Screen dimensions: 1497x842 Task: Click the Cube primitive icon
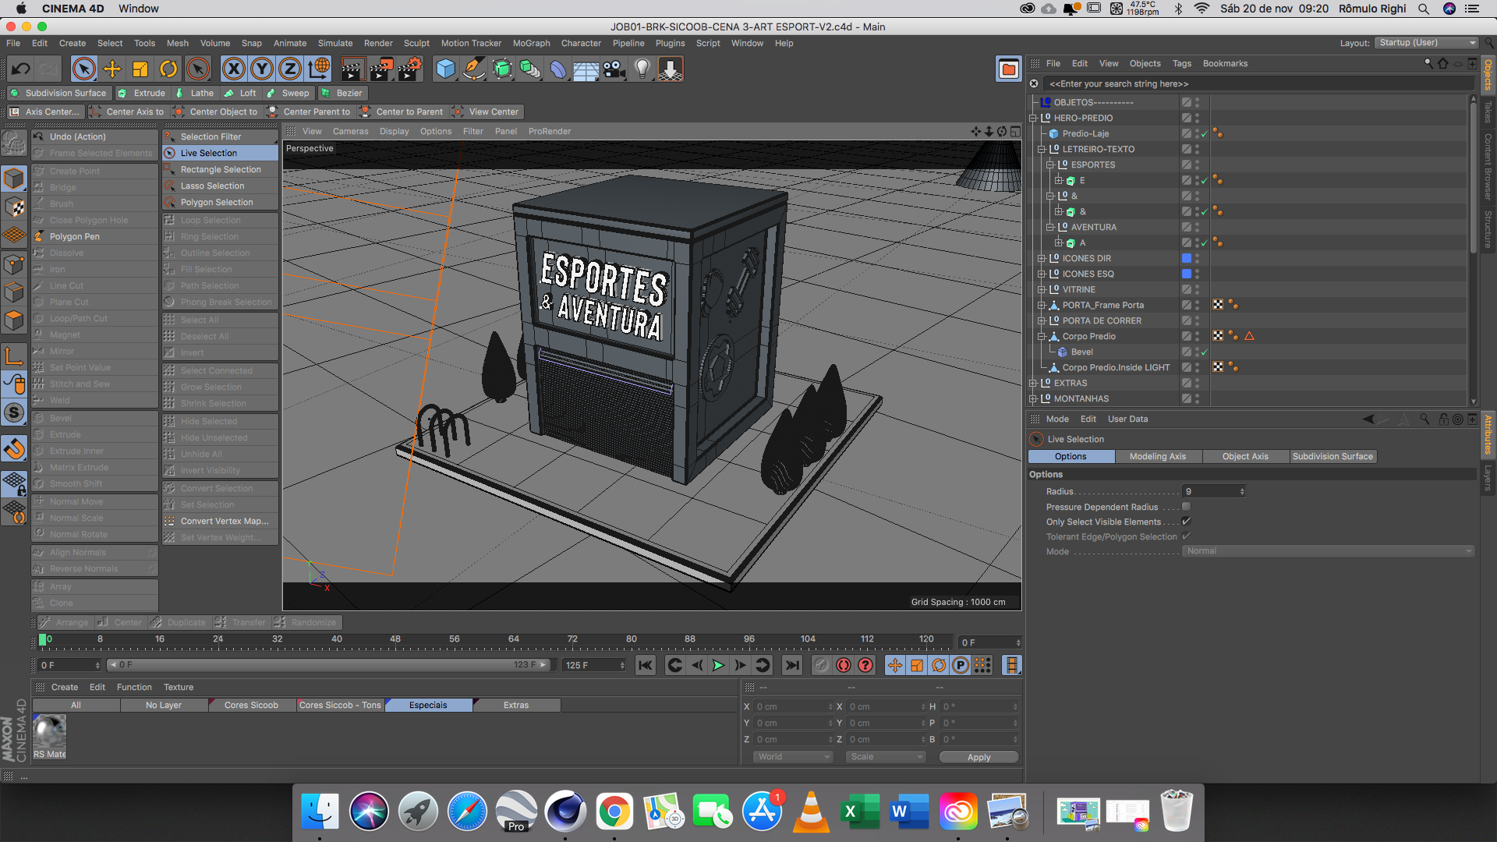point(445,69)
